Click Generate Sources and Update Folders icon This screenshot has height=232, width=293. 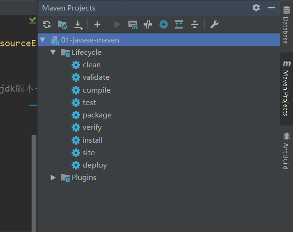point(62,24)
